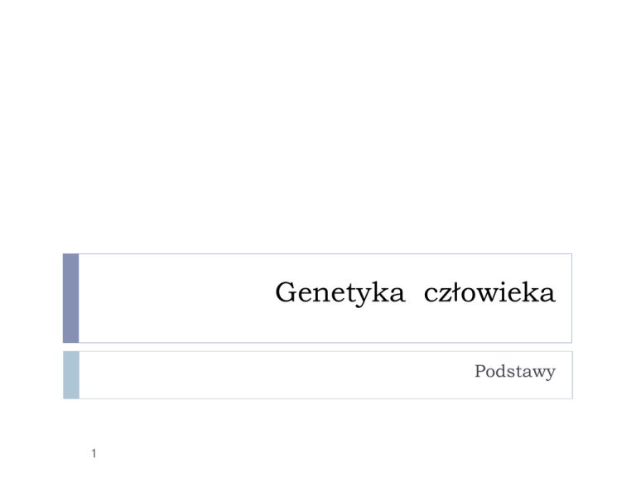Image resolution: width=636 pixels, height=477 pixels.
Task: Click the slide number 1
Action: click(94, 452)
